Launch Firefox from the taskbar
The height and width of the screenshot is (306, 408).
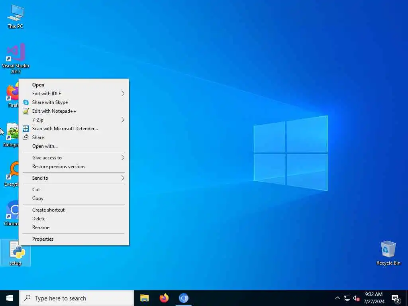point(164,298)
